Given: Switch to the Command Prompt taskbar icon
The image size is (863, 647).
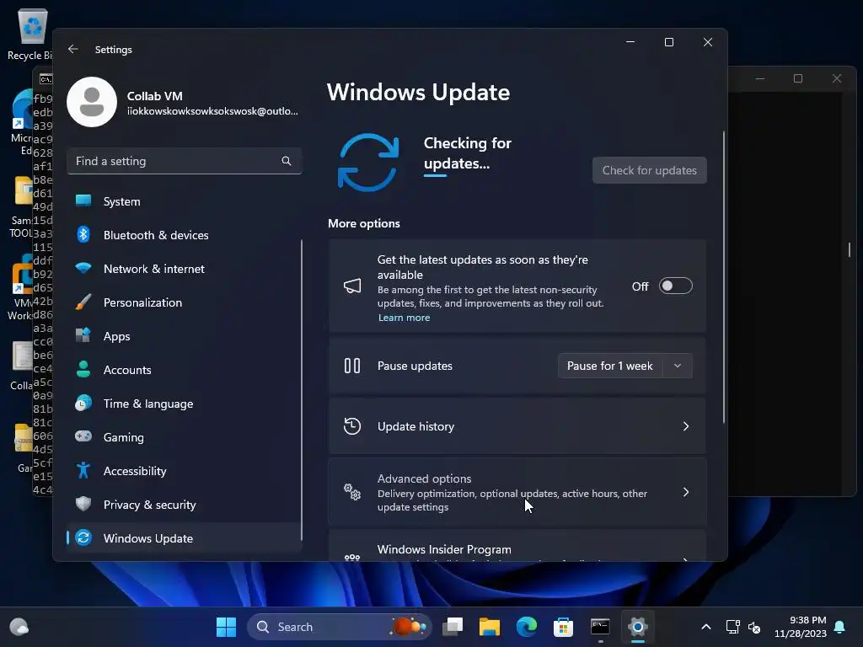Looking at the screenshot, I should [600, 627].
